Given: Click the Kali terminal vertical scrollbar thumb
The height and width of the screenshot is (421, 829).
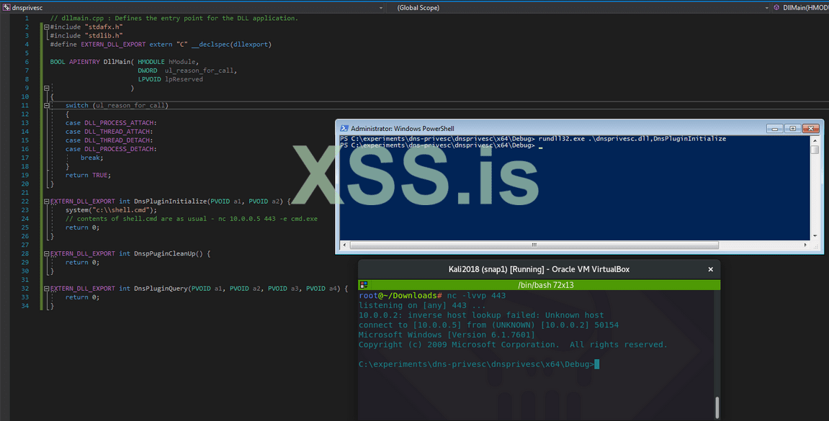Looking at the screenshot, I should (717, 407).
